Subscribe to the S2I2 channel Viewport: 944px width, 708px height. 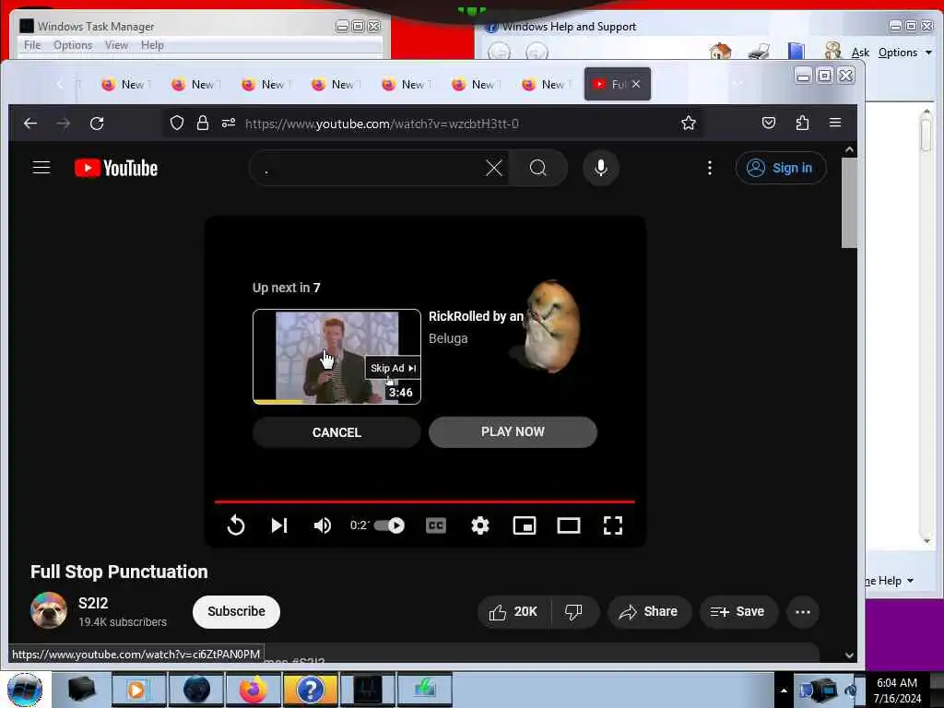click(236, 612)
